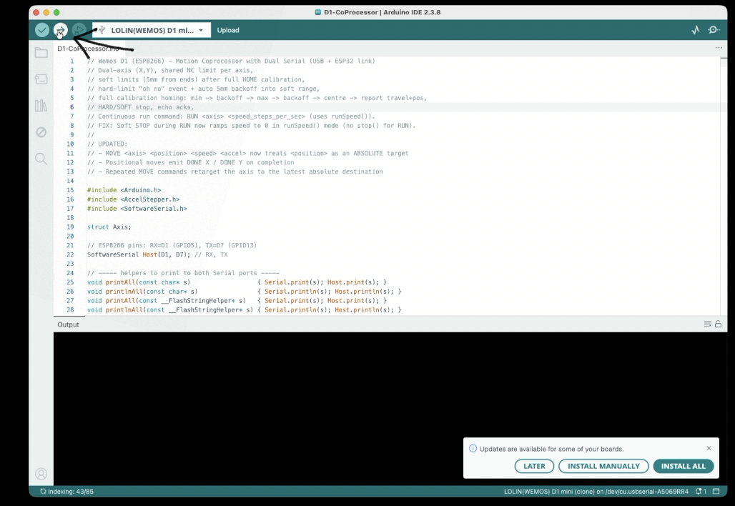Click the #include <Arduino.h> line
735x506 pixels.
point(124,190)
